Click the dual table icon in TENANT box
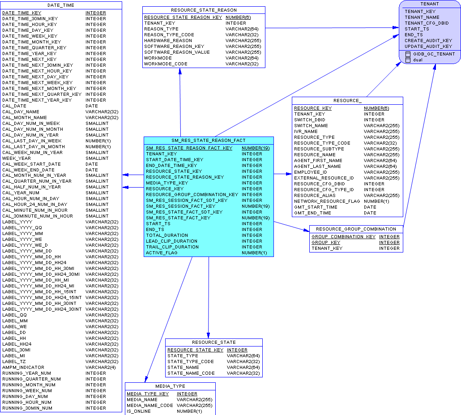 tap(408, 60)
